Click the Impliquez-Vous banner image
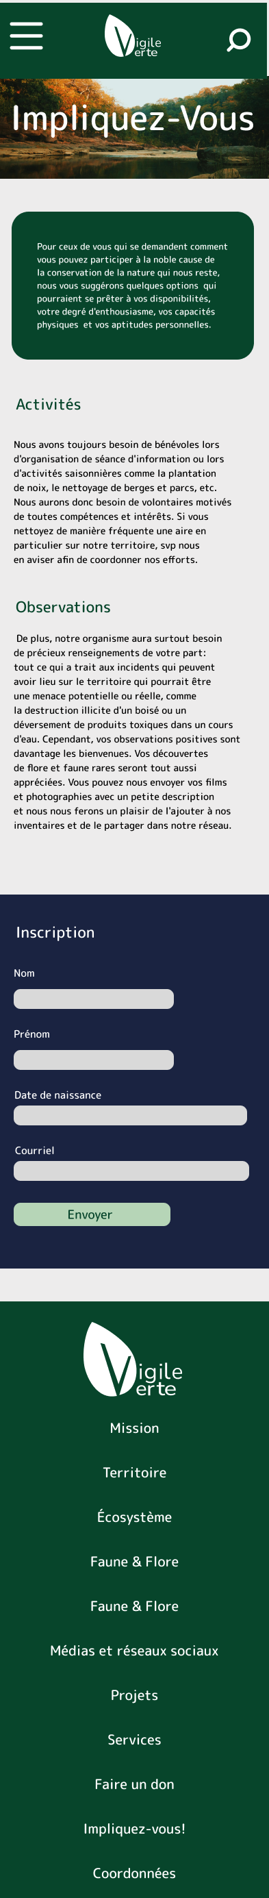269x1898 pixels. click(134, 128)
